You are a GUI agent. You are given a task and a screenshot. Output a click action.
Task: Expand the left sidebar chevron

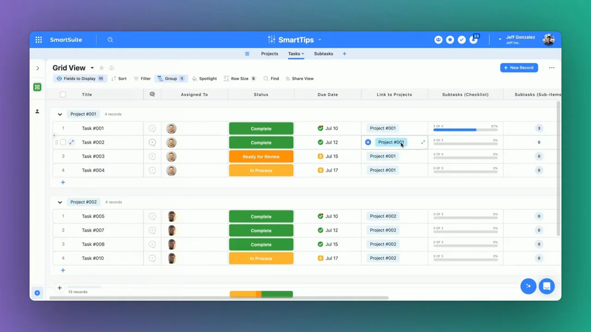coord(38,68)
